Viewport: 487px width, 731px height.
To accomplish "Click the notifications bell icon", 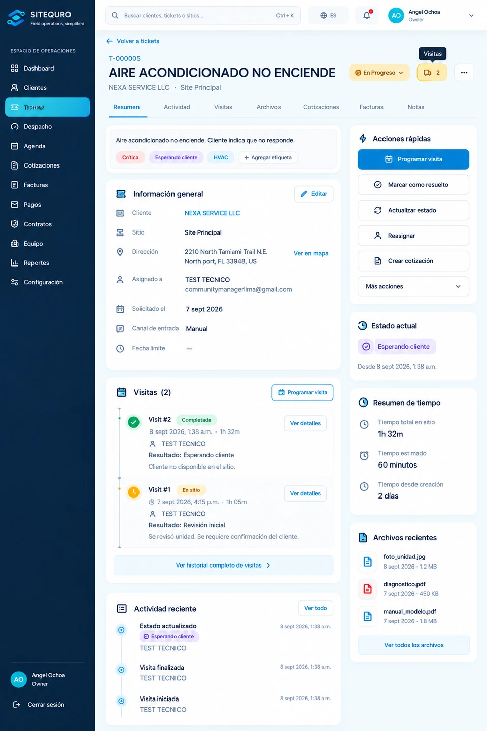I will tap(367, 15).
